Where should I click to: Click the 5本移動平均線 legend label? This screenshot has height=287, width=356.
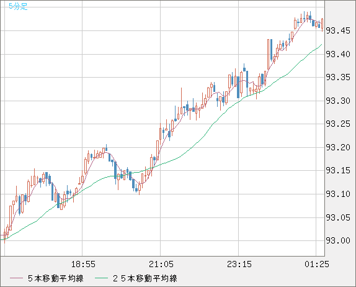(56, 278)
